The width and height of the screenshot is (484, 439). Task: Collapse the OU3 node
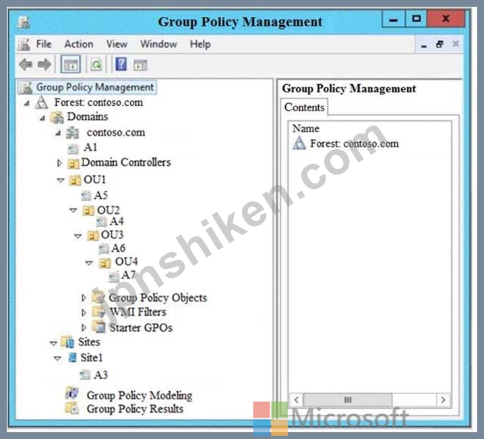coord(78,236)
